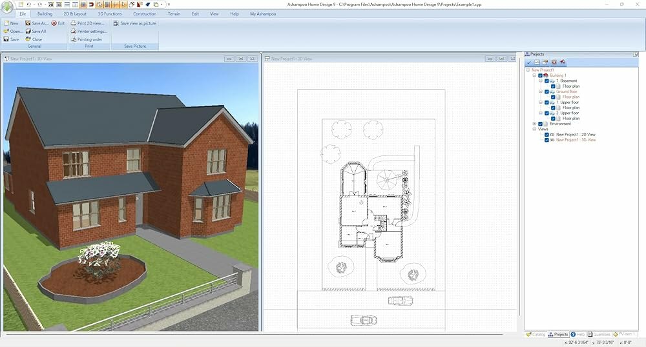Uncheck the Building 1 checkbox
Image resolution: width=646 pixels, height=347 pixels.
pos(540,75)
